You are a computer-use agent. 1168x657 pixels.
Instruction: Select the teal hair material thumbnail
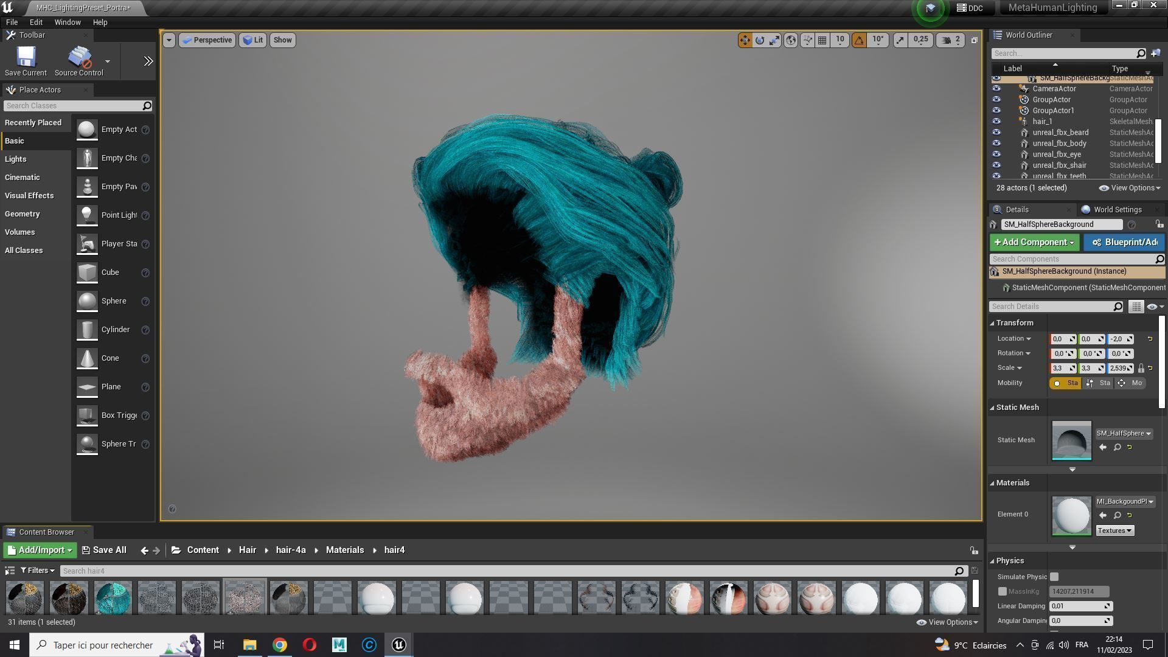tap(113, 598)
